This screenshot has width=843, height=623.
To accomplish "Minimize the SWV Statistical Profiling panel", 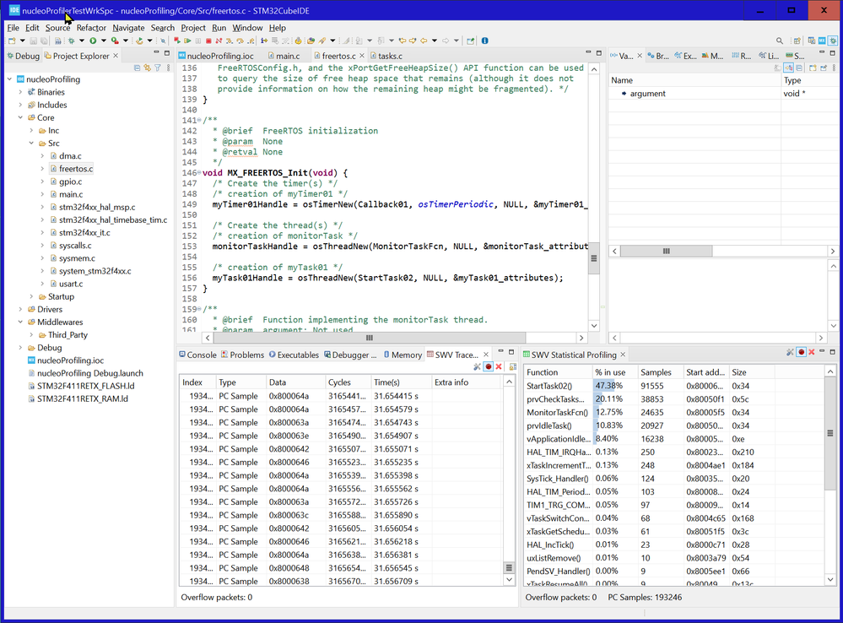I will (x=822, y=351).
